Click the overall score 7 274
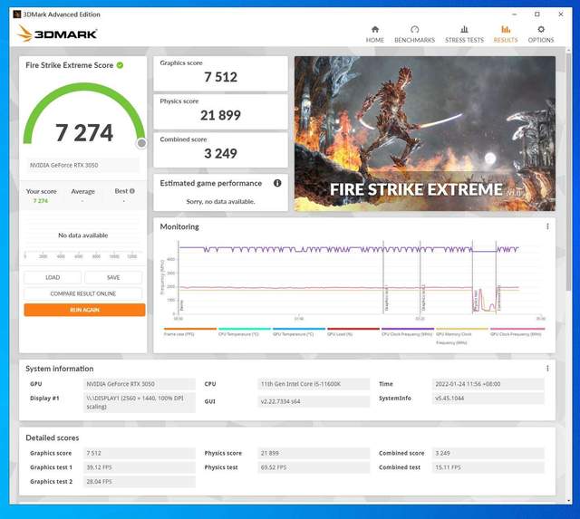 [84, 133]
